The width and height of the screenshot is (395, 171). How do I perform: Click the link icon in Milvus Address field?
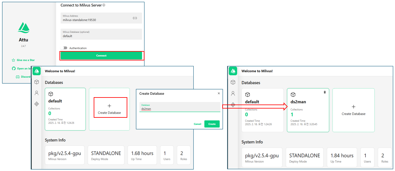click(x=135, y=18)
